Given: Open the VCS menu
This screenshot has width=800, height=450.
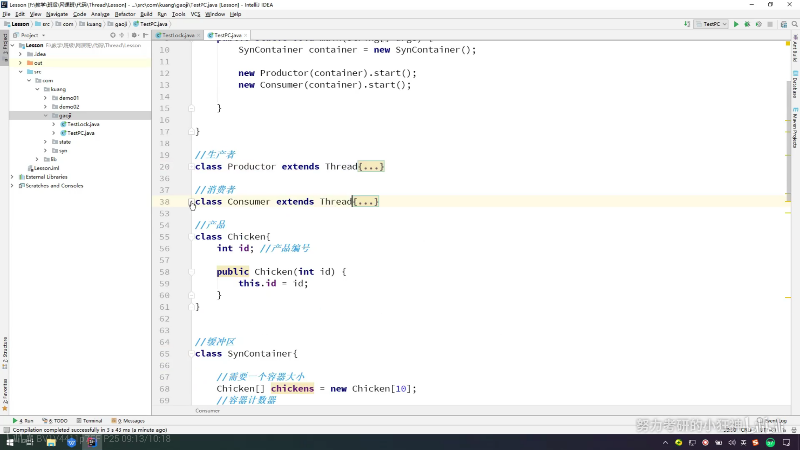Looking at the screenshot, I should [195, 14].
